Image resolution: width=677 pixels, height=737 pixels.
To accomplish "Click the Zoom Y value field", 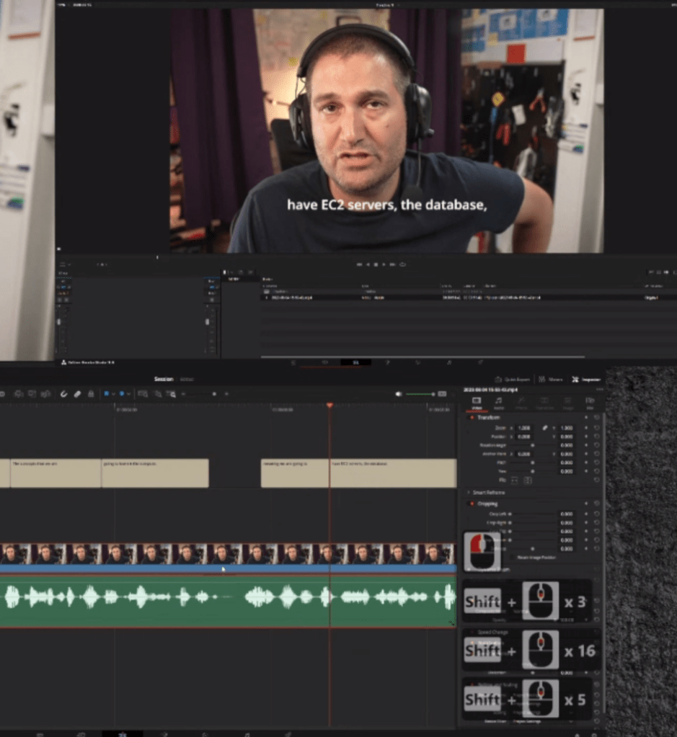I will (567, 428).
